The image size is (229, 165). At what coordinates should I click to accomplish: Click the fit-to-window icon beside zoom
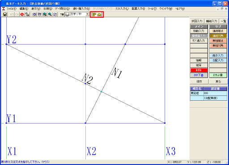[x=55, y=14]
